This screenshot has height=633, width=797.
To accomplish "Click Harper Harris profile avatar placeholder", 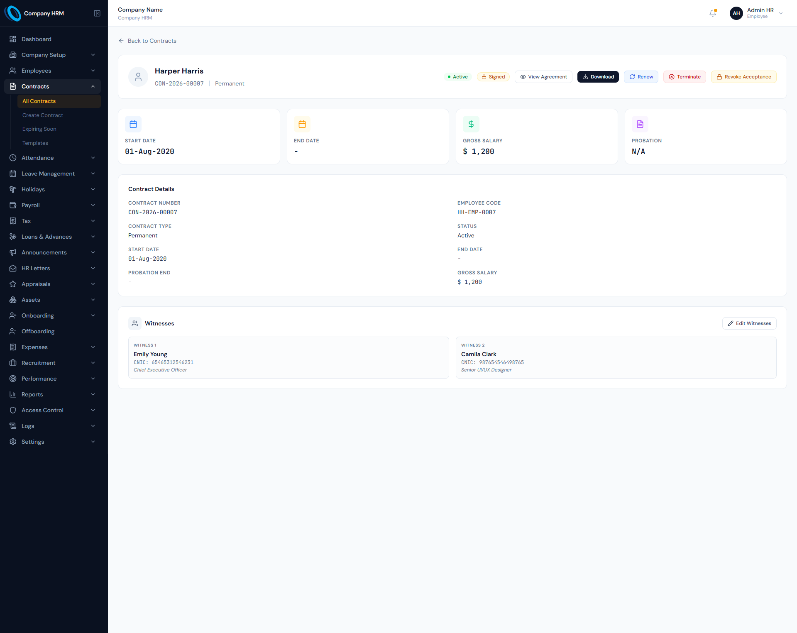I will point(138,77).
